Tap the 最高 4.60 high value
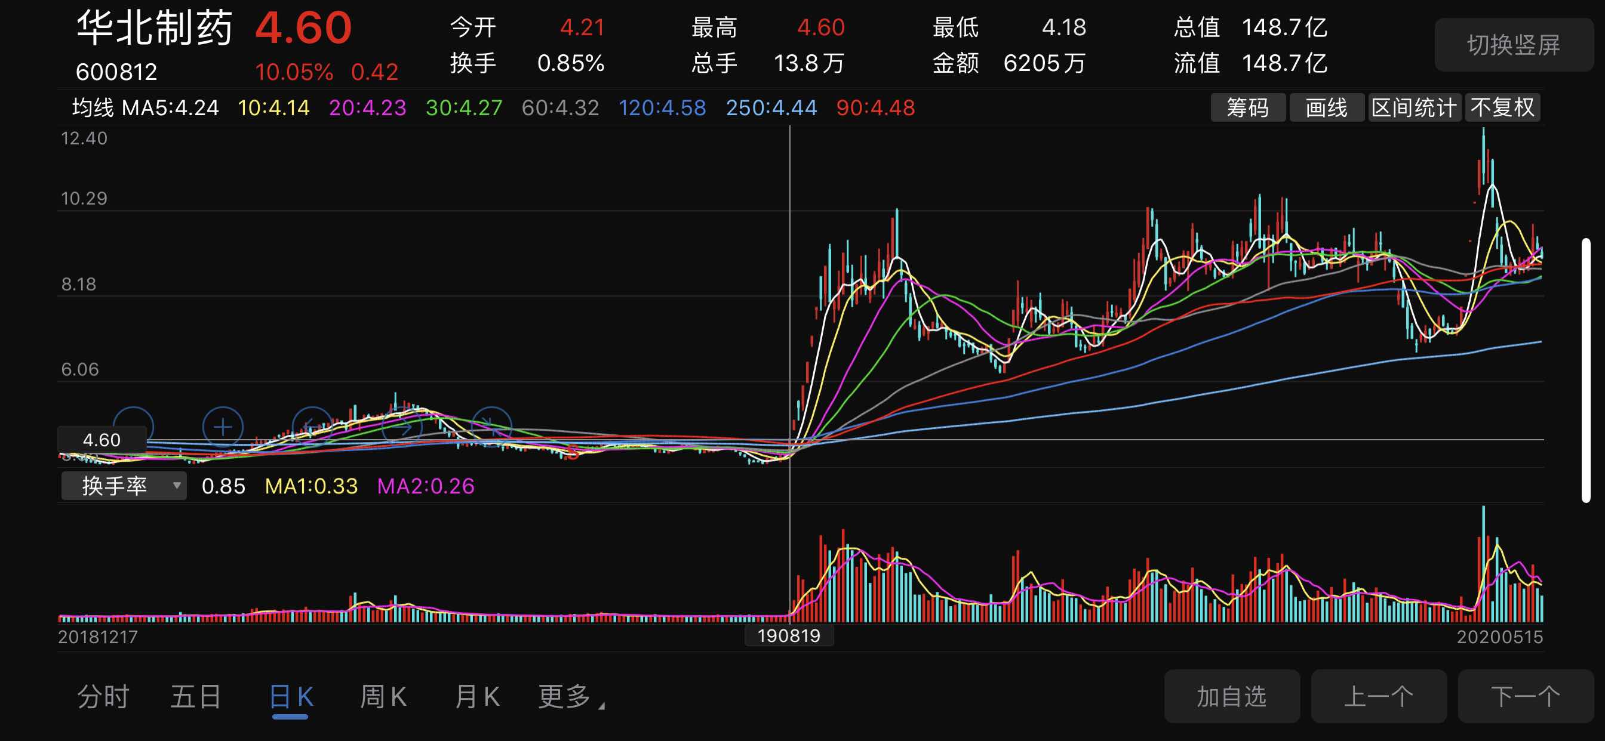Screen dimensions: 1605x741 [768, 27]
